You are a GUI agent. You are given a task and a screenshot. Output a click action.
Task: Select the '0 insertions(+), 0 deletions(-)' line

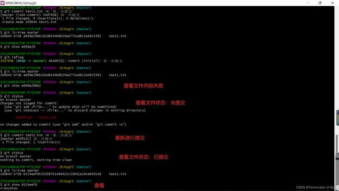47,18
